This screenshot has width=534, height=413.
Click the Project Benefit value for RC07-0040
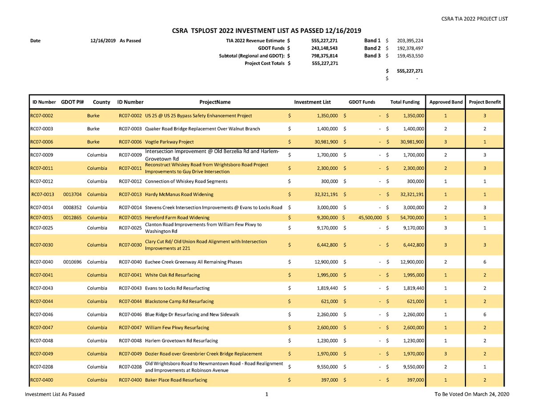485,262
